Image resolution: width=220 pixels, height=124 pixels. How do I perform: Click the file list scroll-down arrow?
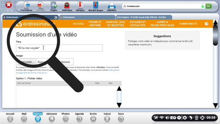tap(119, 105)
